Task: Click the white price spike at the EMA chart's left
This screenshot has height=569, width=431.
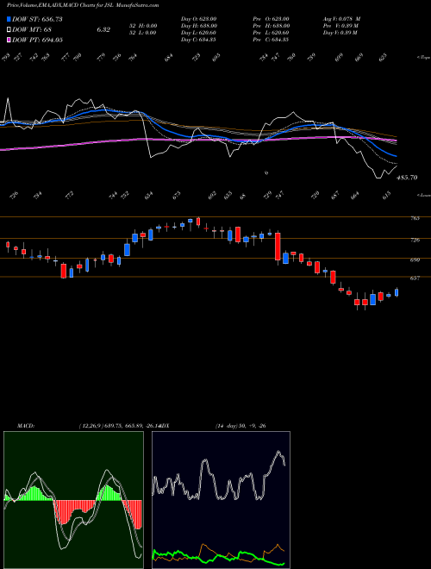Action: pyautogui.click(x=7, y=109)
